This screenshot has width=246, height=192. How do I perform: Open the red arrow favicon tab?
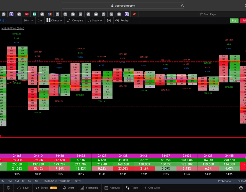tap(134, 14)
